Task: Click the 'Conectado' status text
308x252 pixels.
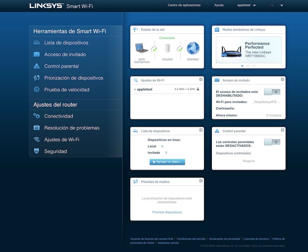Action: point(167,38)
